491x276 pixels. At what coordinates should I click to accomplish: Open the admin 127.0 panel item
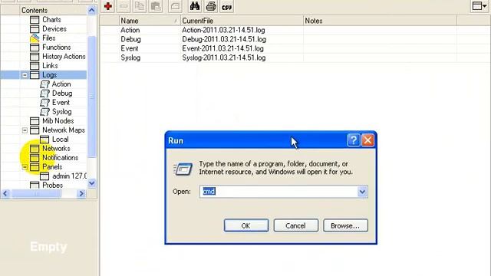[x=69, y=176]
